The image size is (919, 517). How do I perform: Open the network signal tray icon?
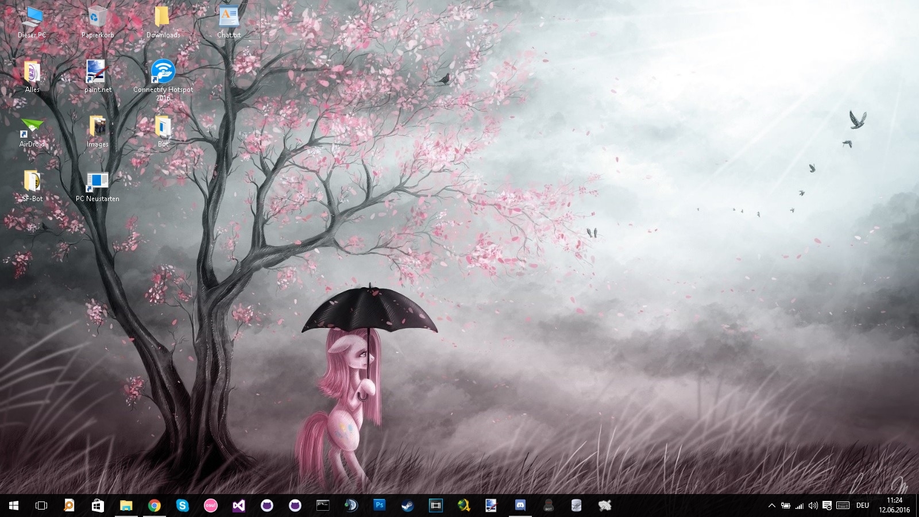point(799,506)
